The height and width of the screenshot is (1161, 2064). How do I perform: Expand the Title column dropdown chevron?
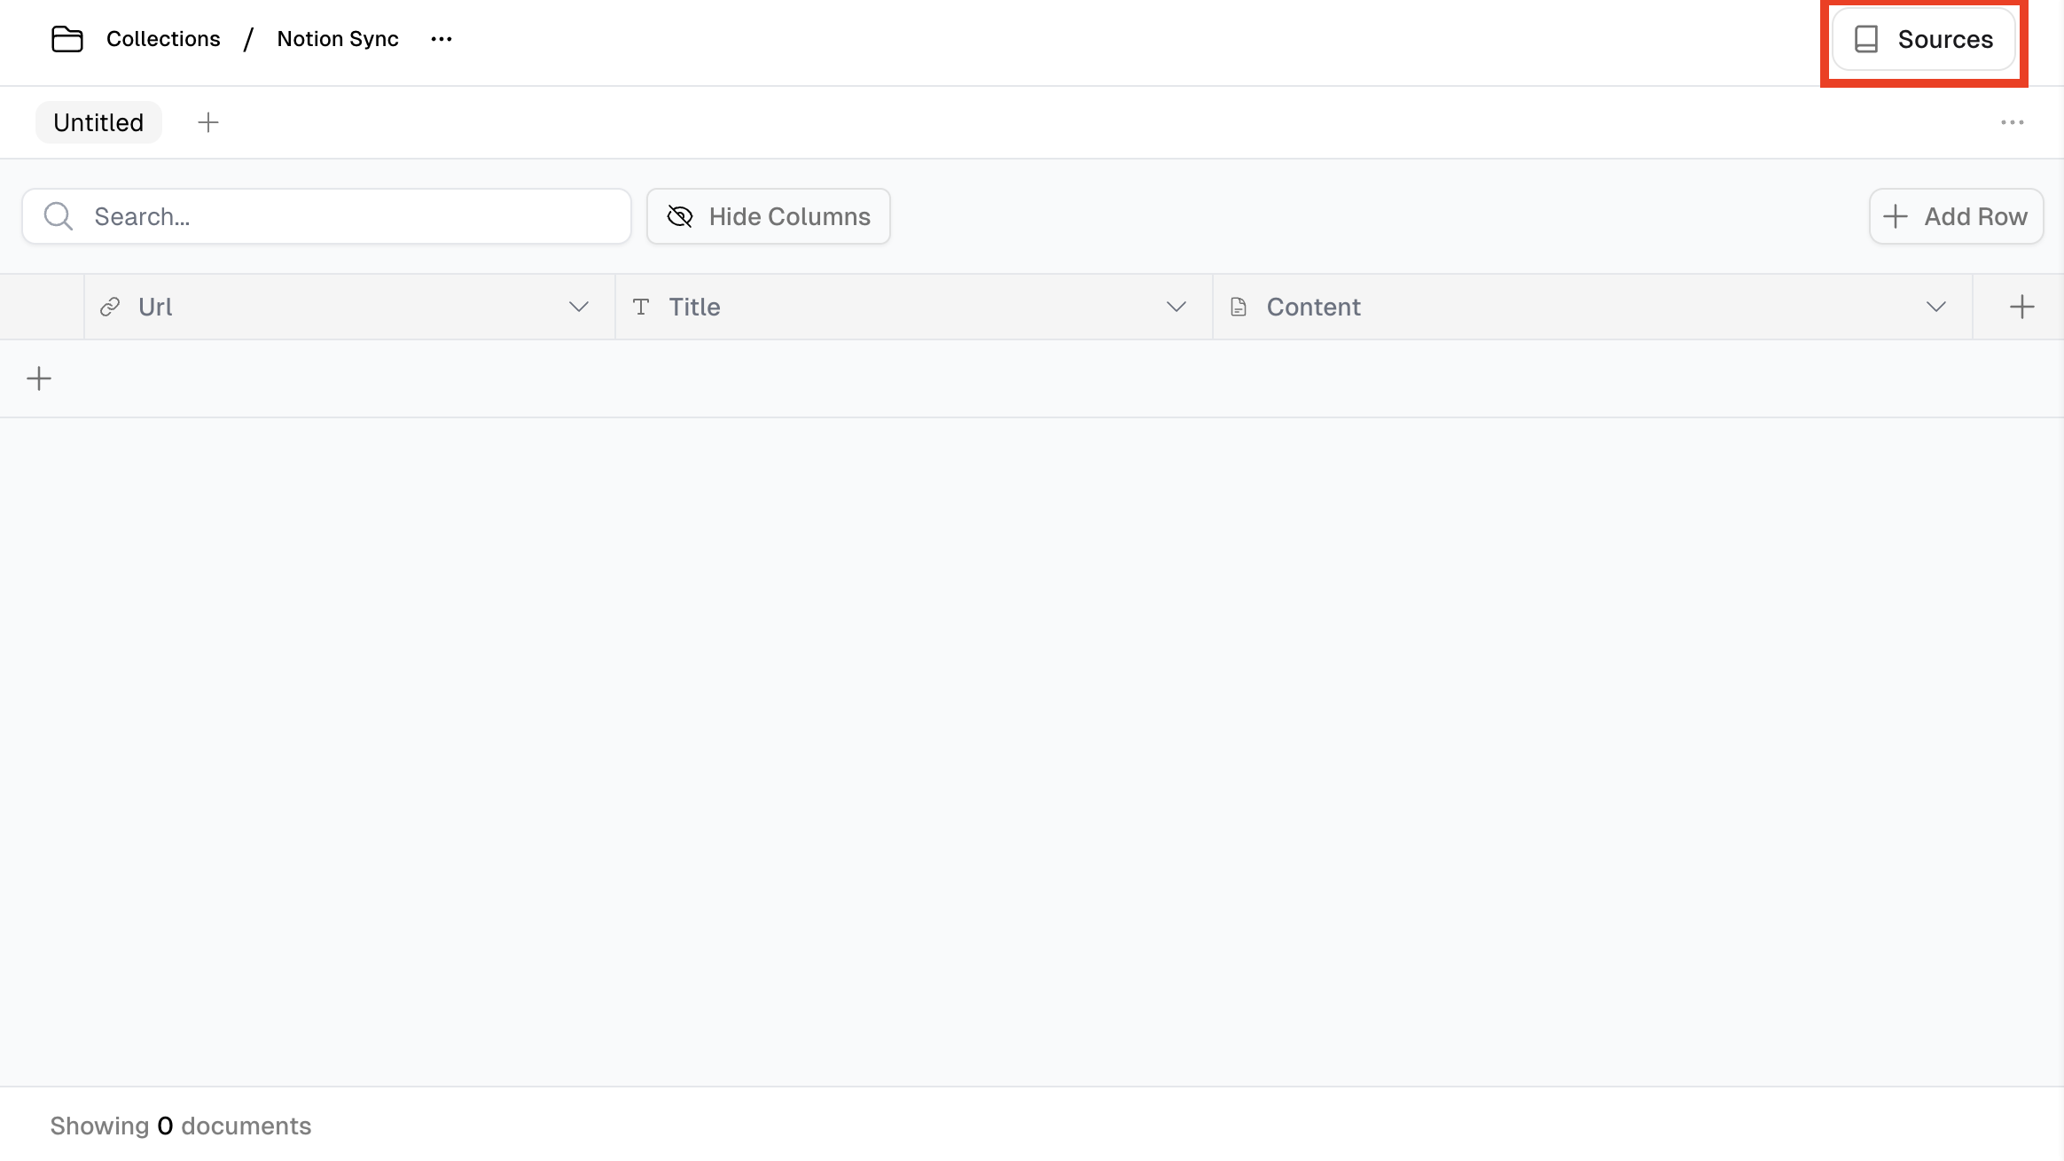coord(1177,307)
